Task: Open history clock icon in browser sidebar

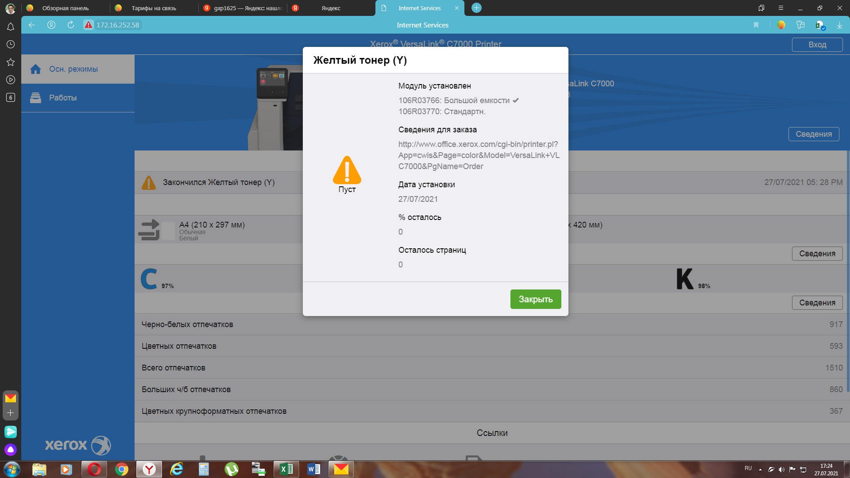Action: click(x=11, y=44)
